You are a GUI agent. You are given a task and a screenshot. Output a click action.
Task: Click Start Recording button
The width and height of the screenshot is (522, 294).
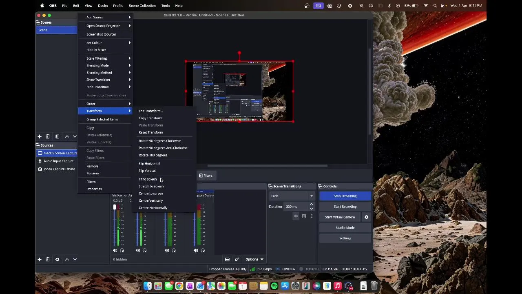pos(345,207)
